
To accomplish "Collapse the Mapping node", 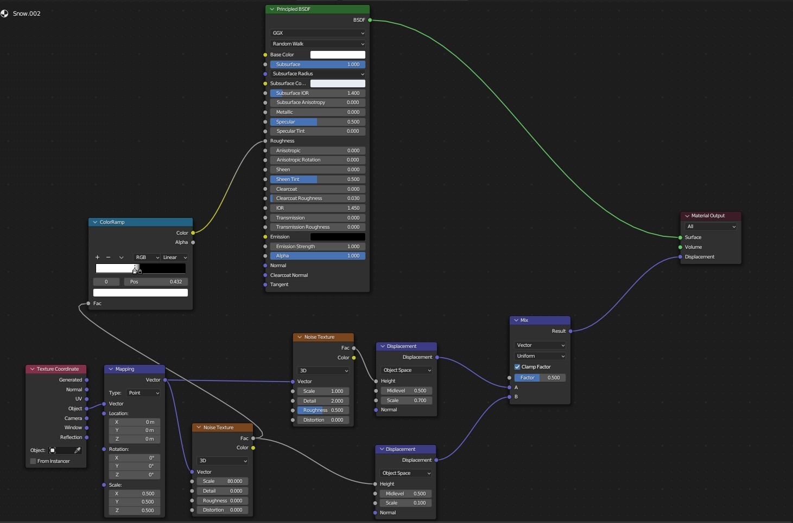I will coord(111,369).
